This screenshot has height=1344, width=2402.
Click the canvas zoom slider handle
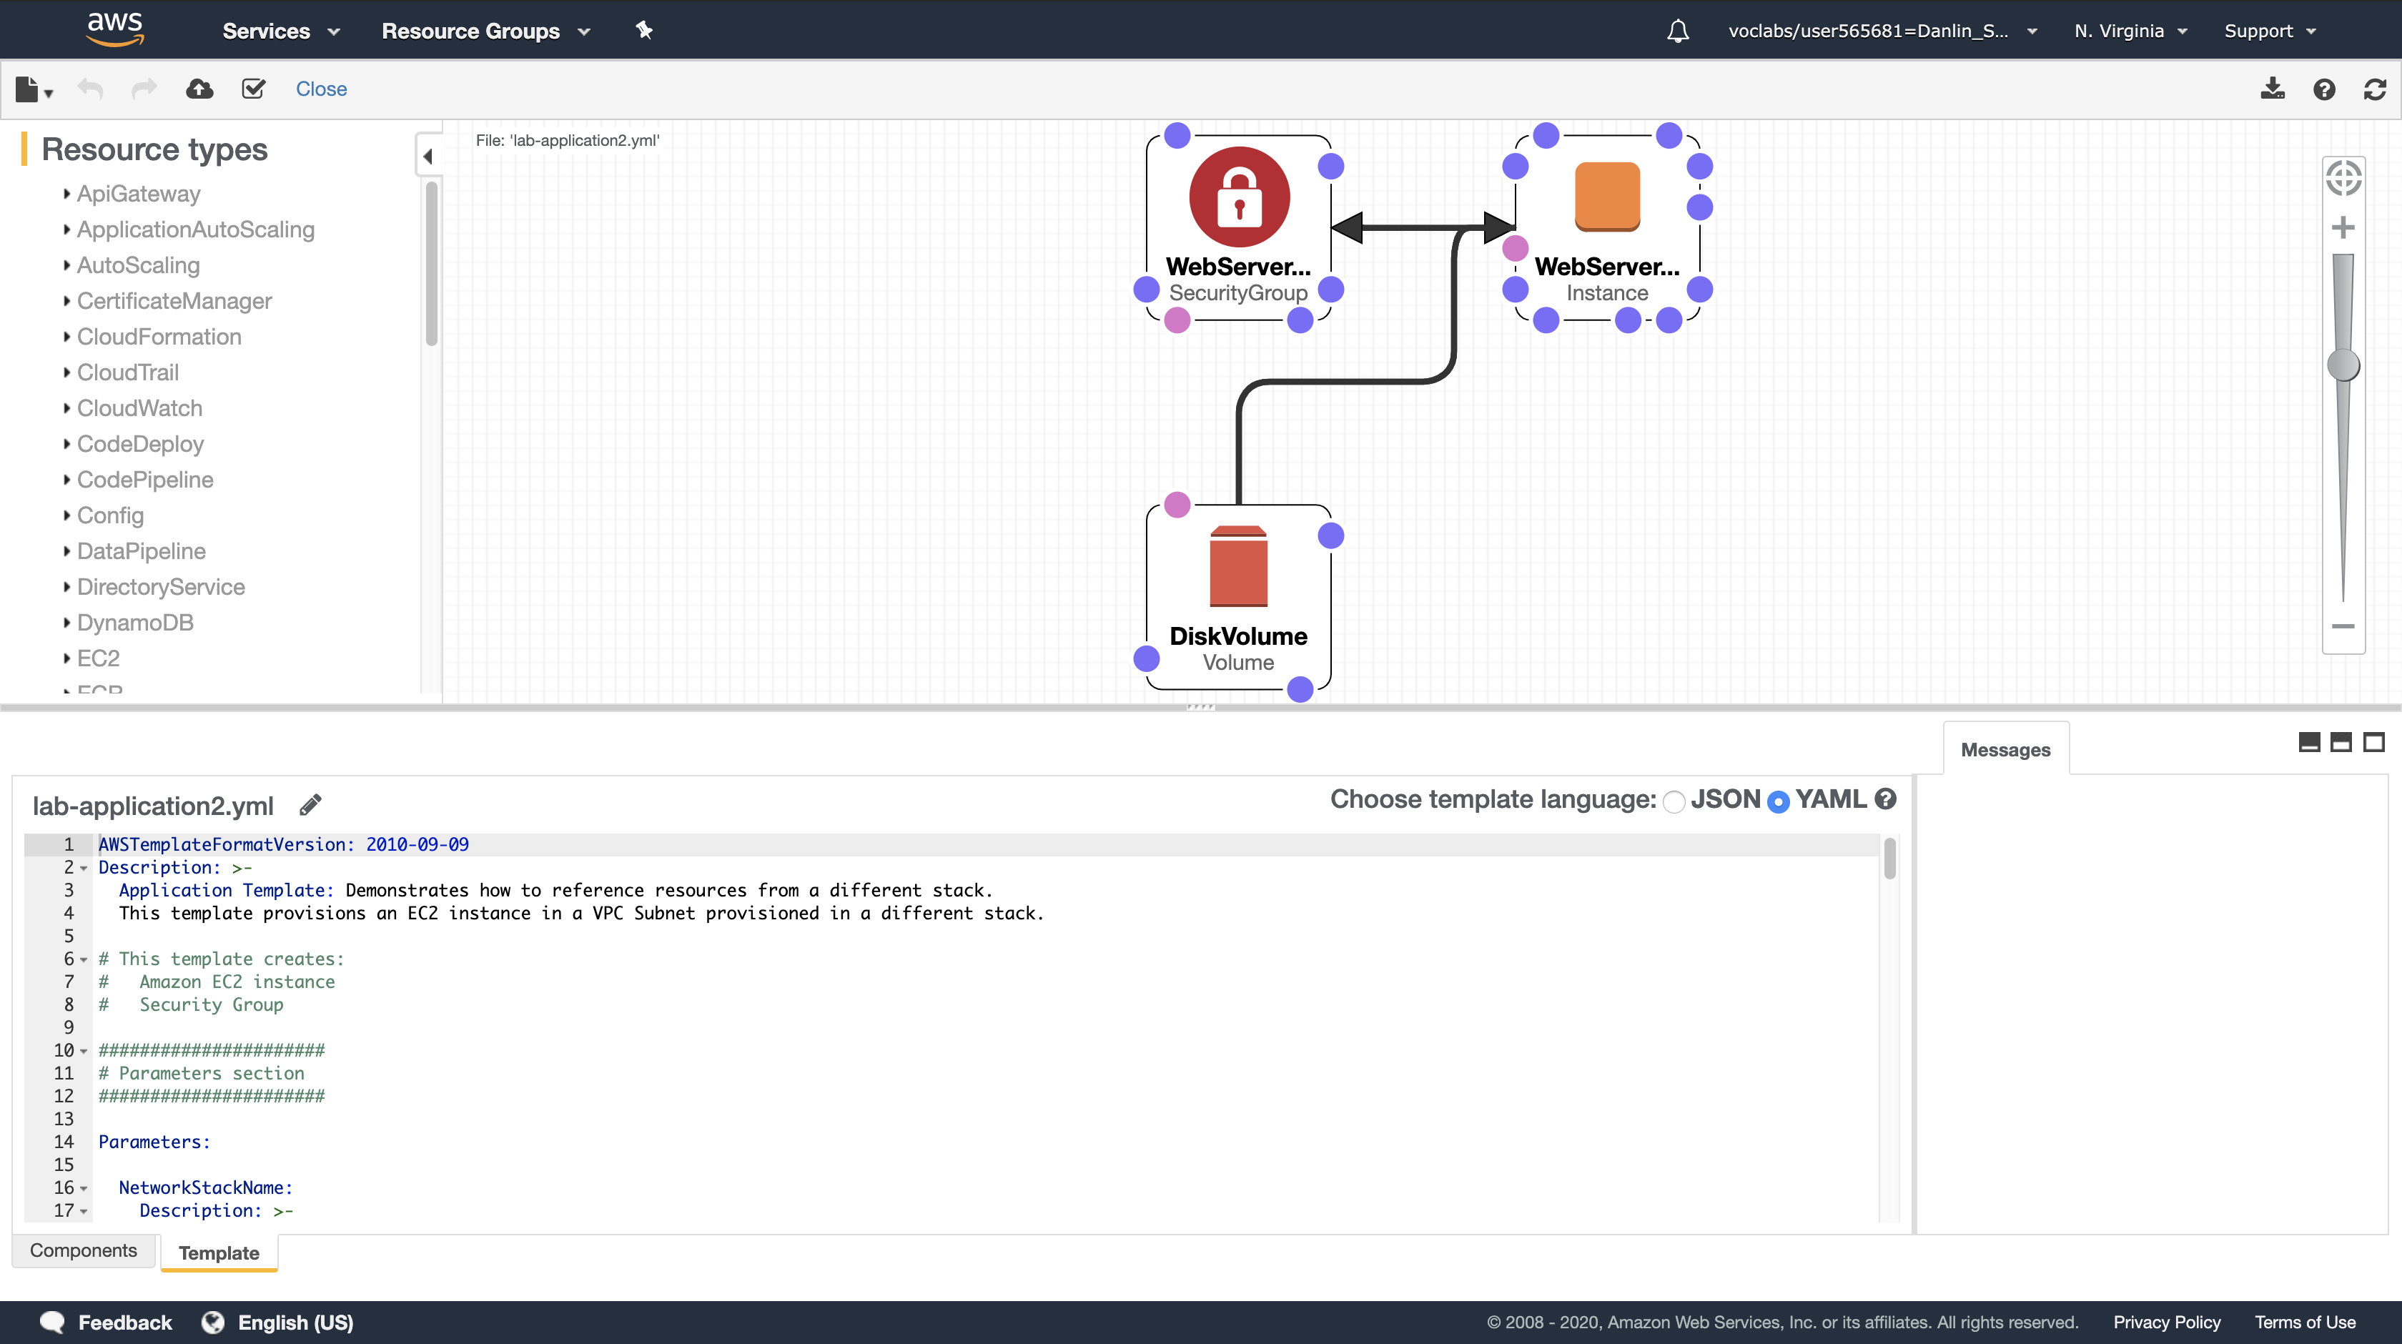click(x=2343, y=365)
